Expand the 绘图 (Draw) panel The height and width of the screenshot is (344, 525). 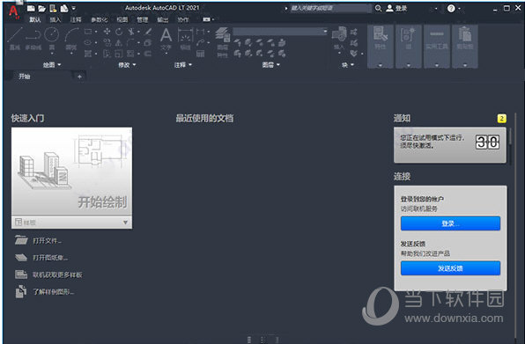[x=52, y=65]
